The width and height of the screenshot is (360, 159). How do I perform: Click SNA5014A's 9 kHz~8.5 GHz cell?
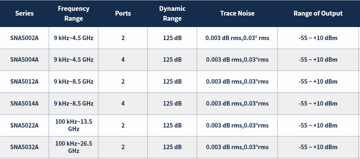coord(74,103)
